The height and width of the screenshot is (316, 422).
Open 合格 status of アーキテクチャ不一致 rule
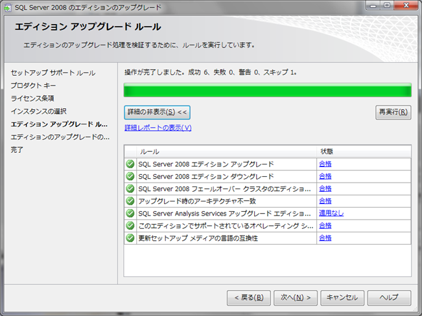[325, 201]
